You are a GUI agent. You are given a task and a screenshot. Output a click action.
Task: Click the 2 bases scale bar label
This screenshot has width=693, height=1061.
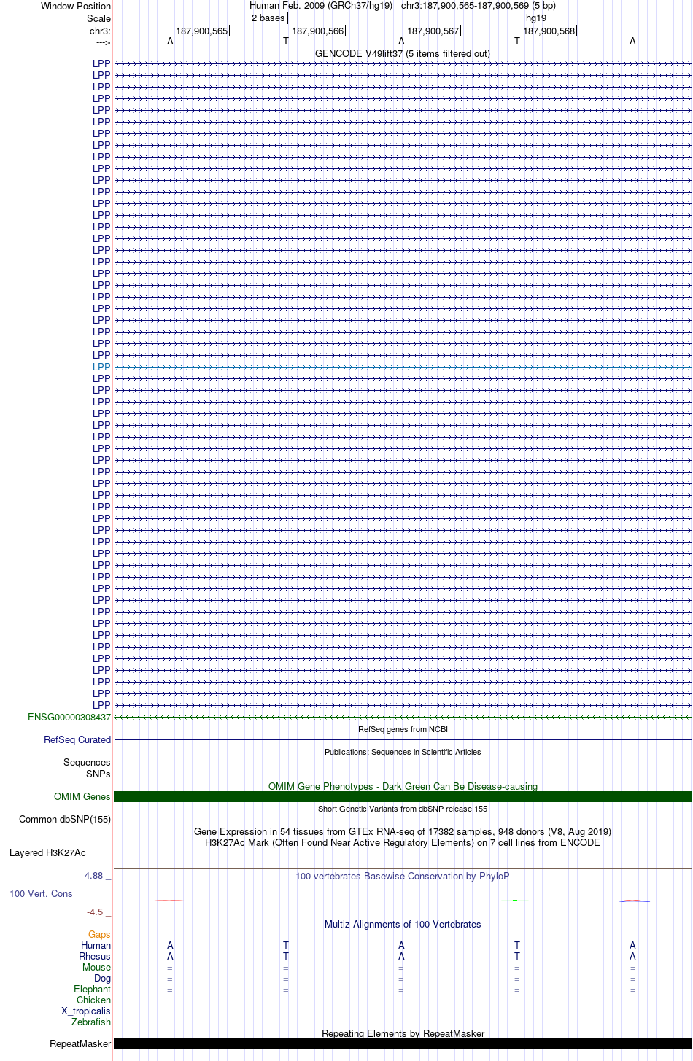pyautogui.click(x=268, y=18)
